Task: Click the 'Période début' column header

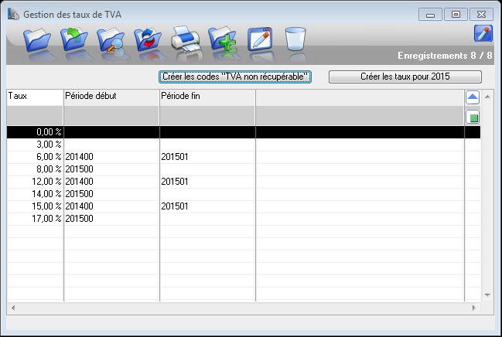Action: pyautogui.click(x=111, y=97)
